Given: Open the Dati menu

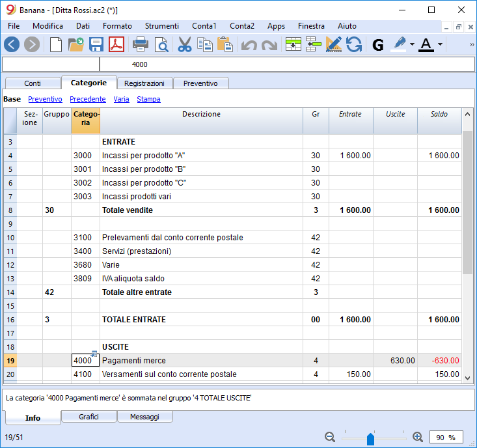Looking at the screenshot, I should coord(83,26).
